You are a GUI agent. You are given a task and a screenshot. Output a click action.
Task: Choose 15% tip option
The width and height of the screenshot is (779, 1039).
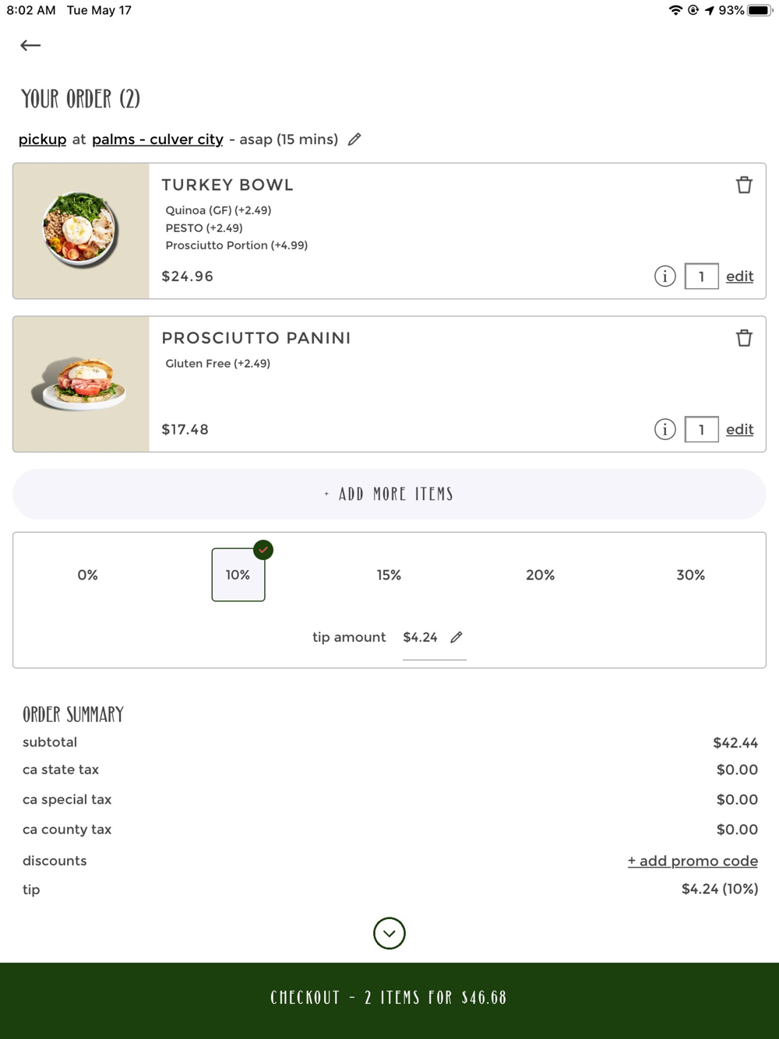click(389, 575)
